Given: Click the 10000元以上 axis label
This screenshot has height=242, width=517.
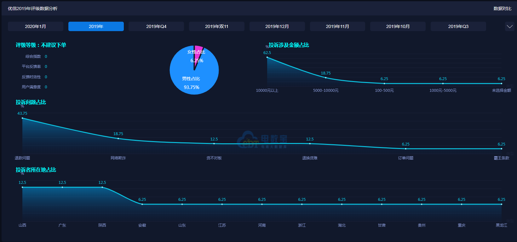Looking at the screenshot, I should pyautogui.click(x=267, y=91).
